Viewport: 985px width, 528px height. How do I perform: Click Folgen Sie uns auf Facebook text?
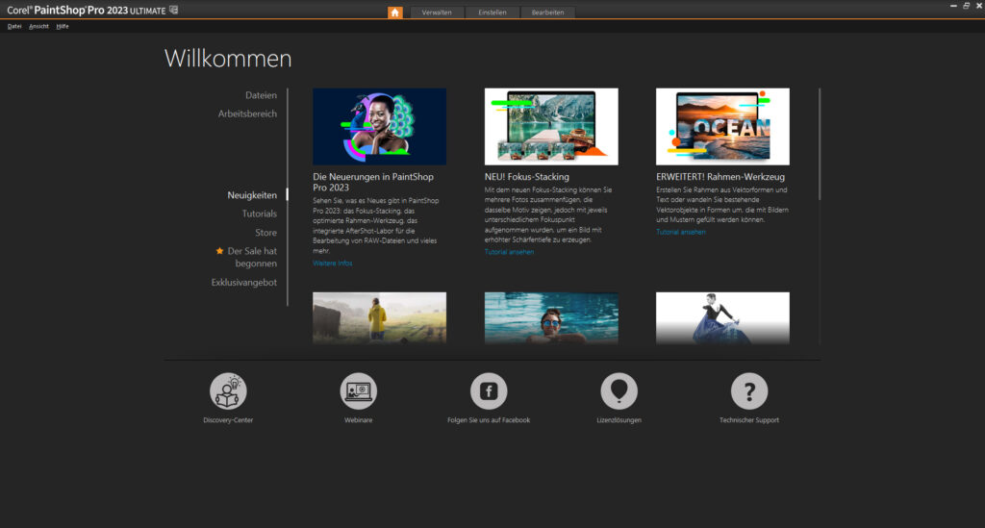point(489,420)
